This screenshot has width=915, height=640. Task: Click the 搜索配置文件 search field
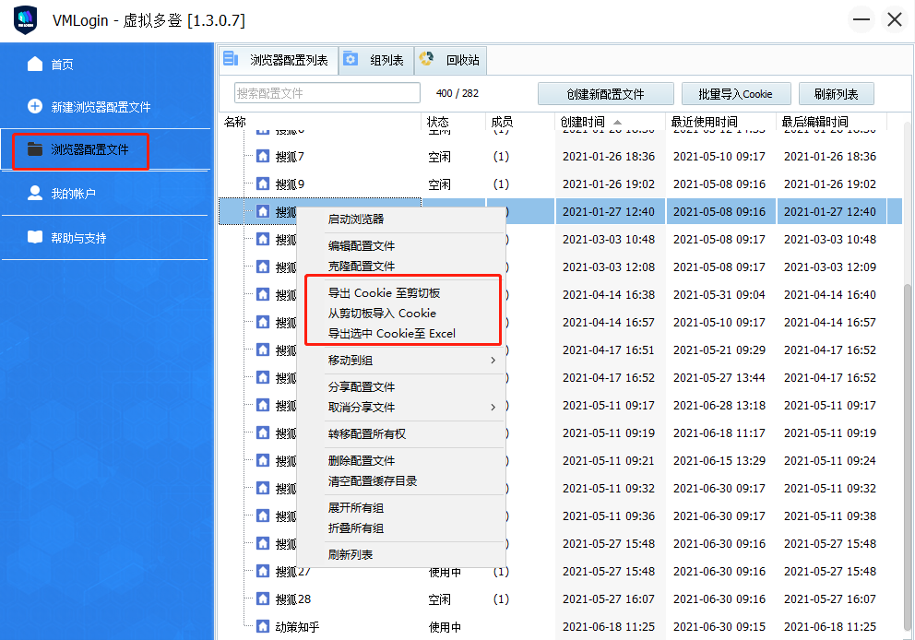pos(327,93)
